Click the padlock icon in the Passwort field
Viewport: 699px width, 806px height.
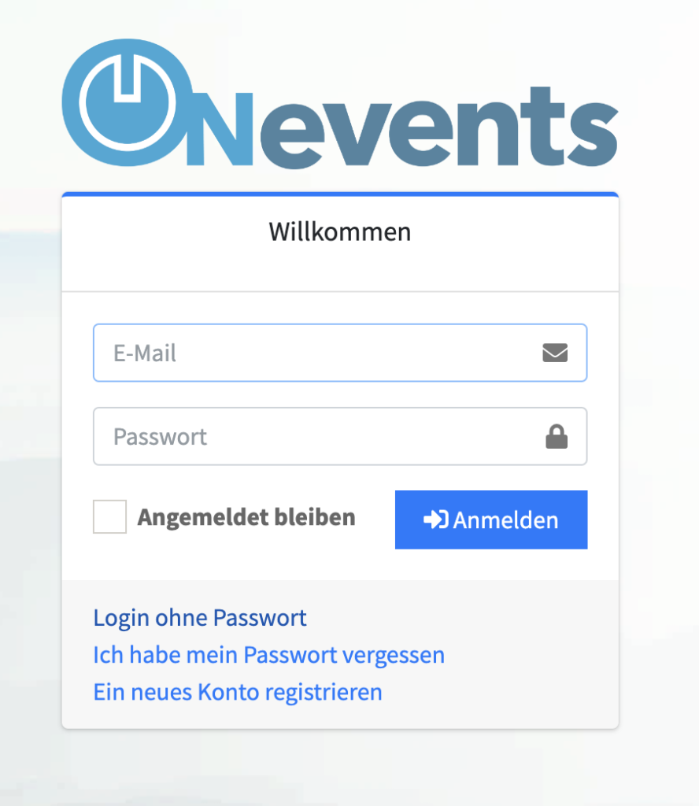pos(556,436)
